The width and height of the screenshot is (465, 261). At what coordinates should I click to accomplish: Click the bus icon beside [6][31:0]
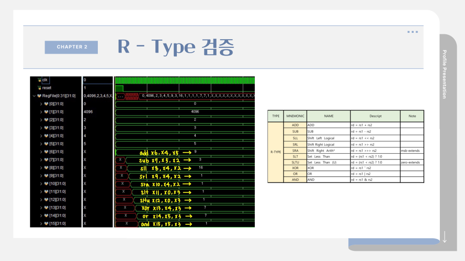coord(46,152)
